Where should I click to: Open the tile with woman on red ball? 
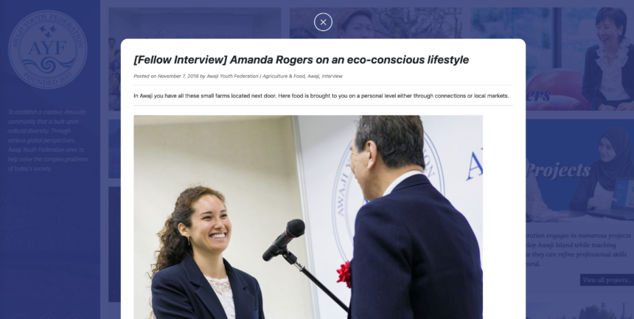click(x=579, y=59)
